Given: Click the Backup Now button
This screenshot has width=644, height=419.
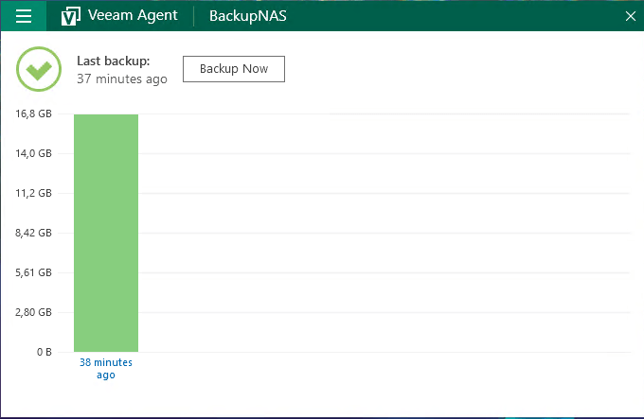Looking at the screenshot, I should point(233,69).
